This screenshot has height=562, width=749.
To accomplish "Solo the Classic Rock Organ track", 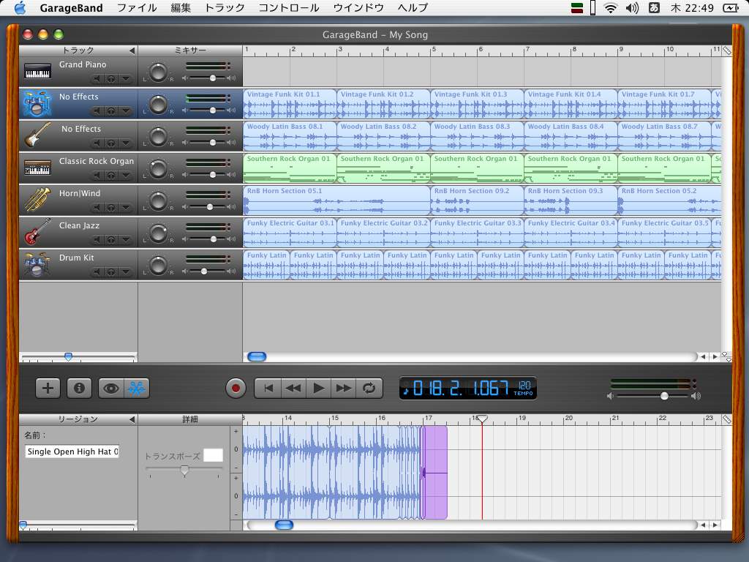I will pyautogui.click(x=111, y=176).
